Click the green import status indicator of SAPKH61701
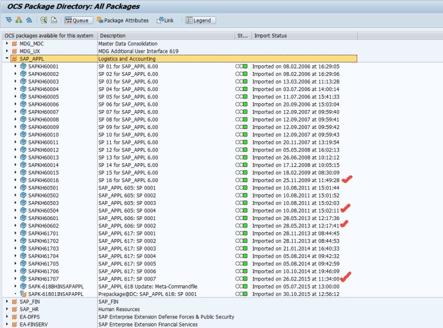Viewport: 443px width, 328px height. 245,233
